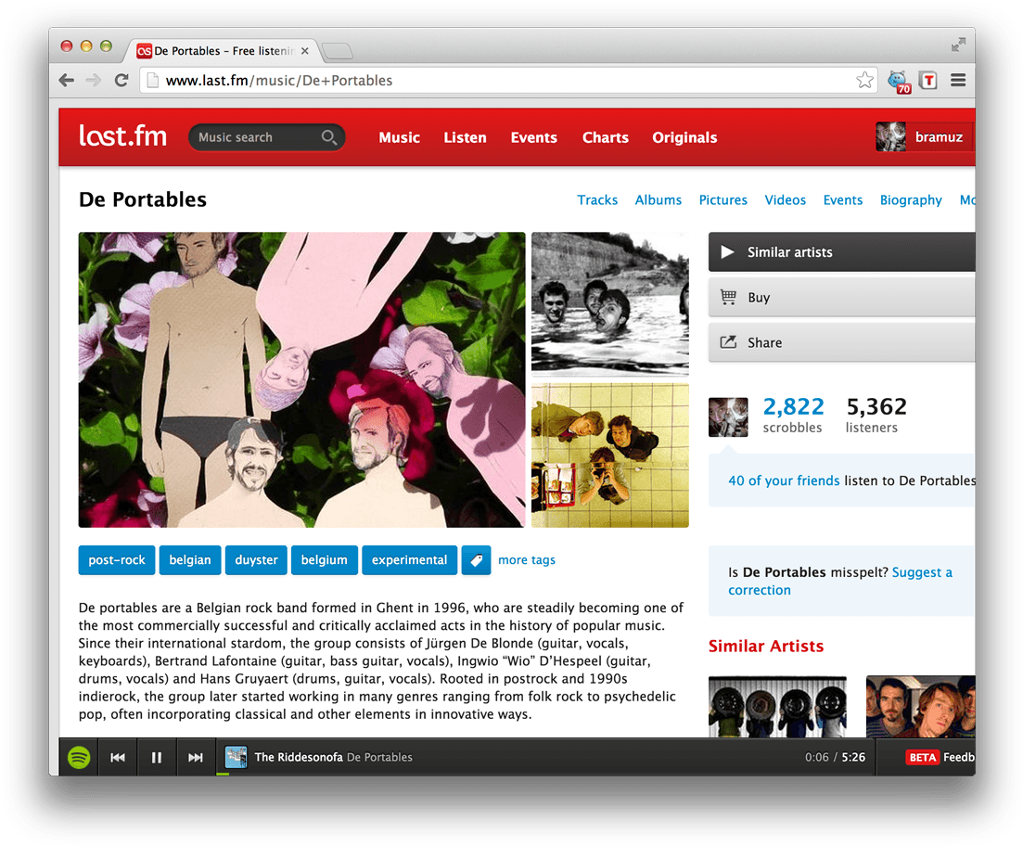Go to the artist Events tab
This screenshot has width=1023, height=846.
842,199
